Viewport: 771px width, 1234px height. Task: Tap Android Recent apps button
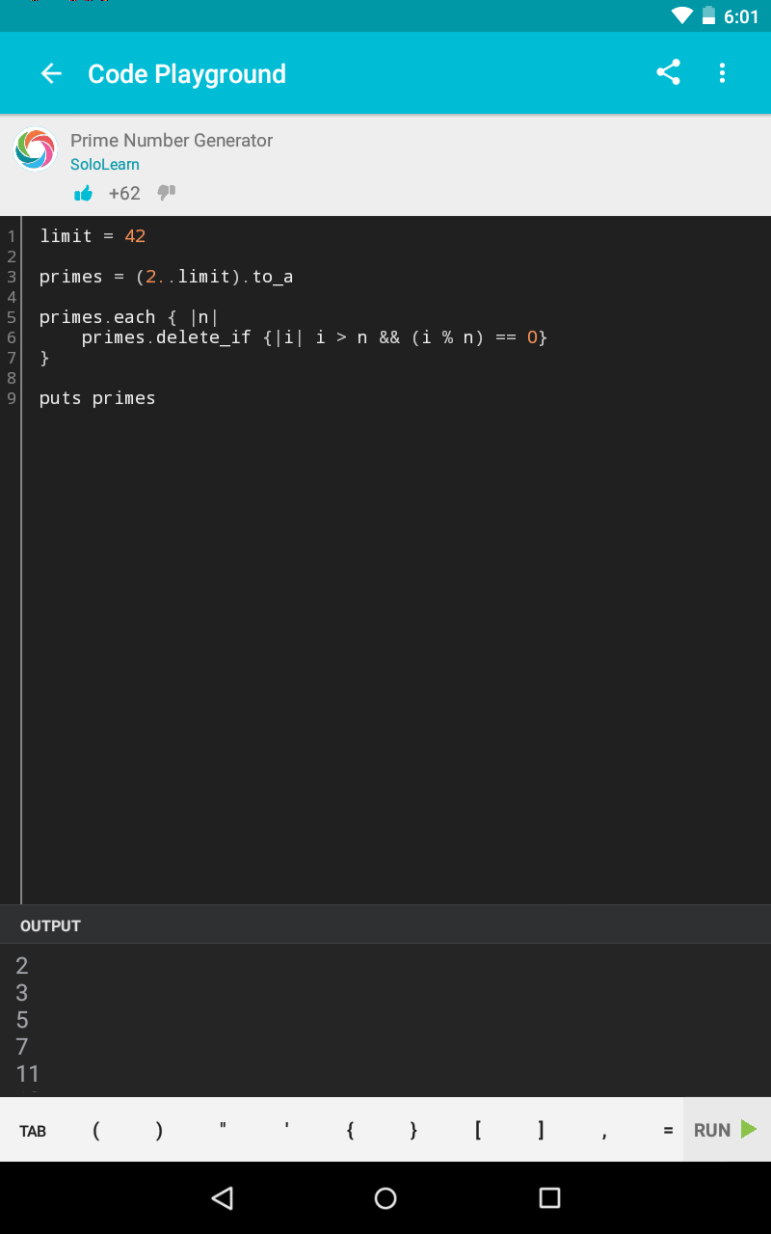[x=549, y=1197]
